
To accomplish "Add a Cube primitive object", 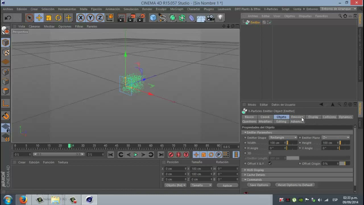I will (153, 18).
